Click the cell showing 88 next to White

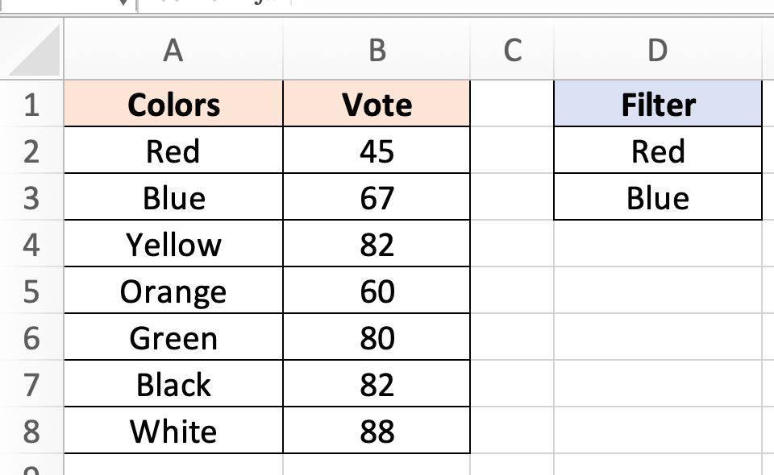[376, 431]
